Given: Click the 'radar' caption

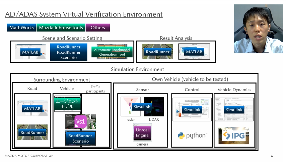Looking at the screenshot, I should click(131, 119).
